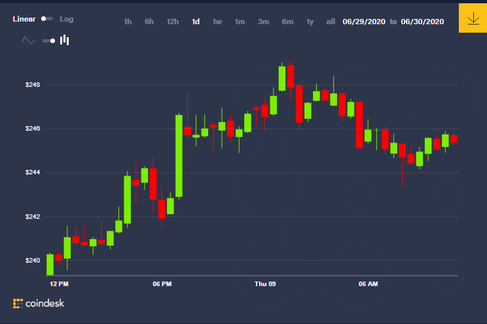Open the start date 06/29/2020 field
This screenshot has height=324, width=487.
[364, 22]
